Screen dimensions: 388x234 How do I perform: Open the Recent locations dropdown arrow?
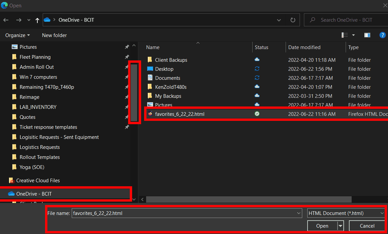(x=28, y=20)
